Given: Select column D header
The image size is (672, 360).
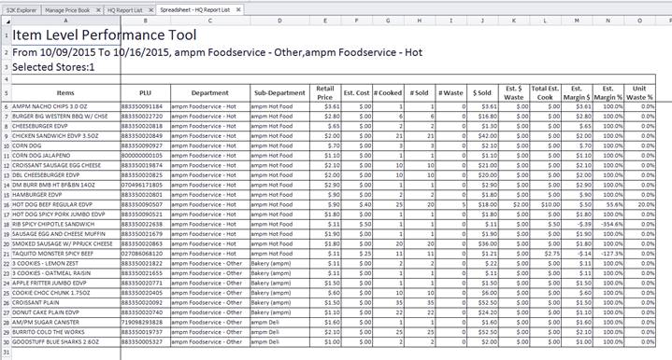Looking at the screenshot, I should coord(279,21).
